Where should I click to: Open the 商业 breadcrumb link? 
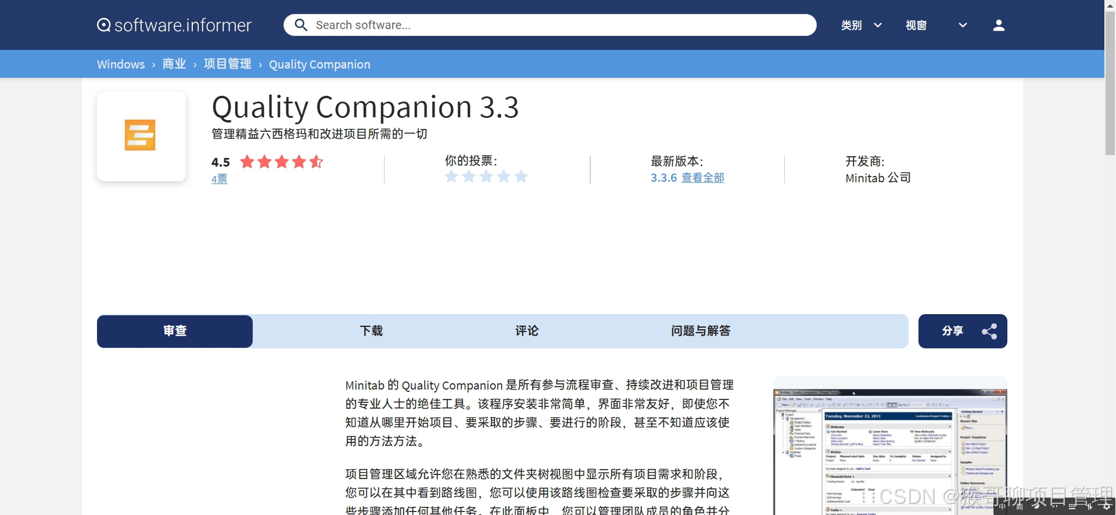click(174, 64)
